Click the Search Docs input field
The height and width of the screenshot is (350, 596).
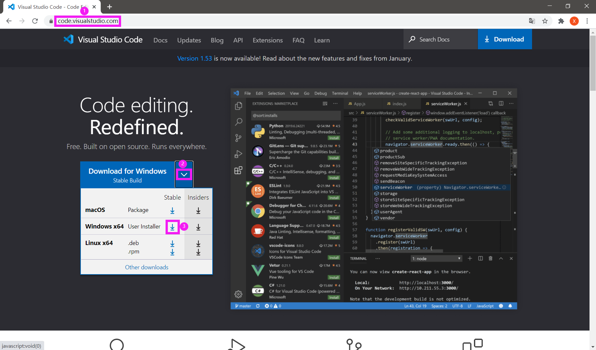[x=441, y=39]
